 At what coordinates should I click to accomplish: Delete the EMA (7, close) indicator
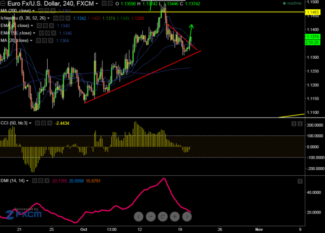tap(51, 25)
